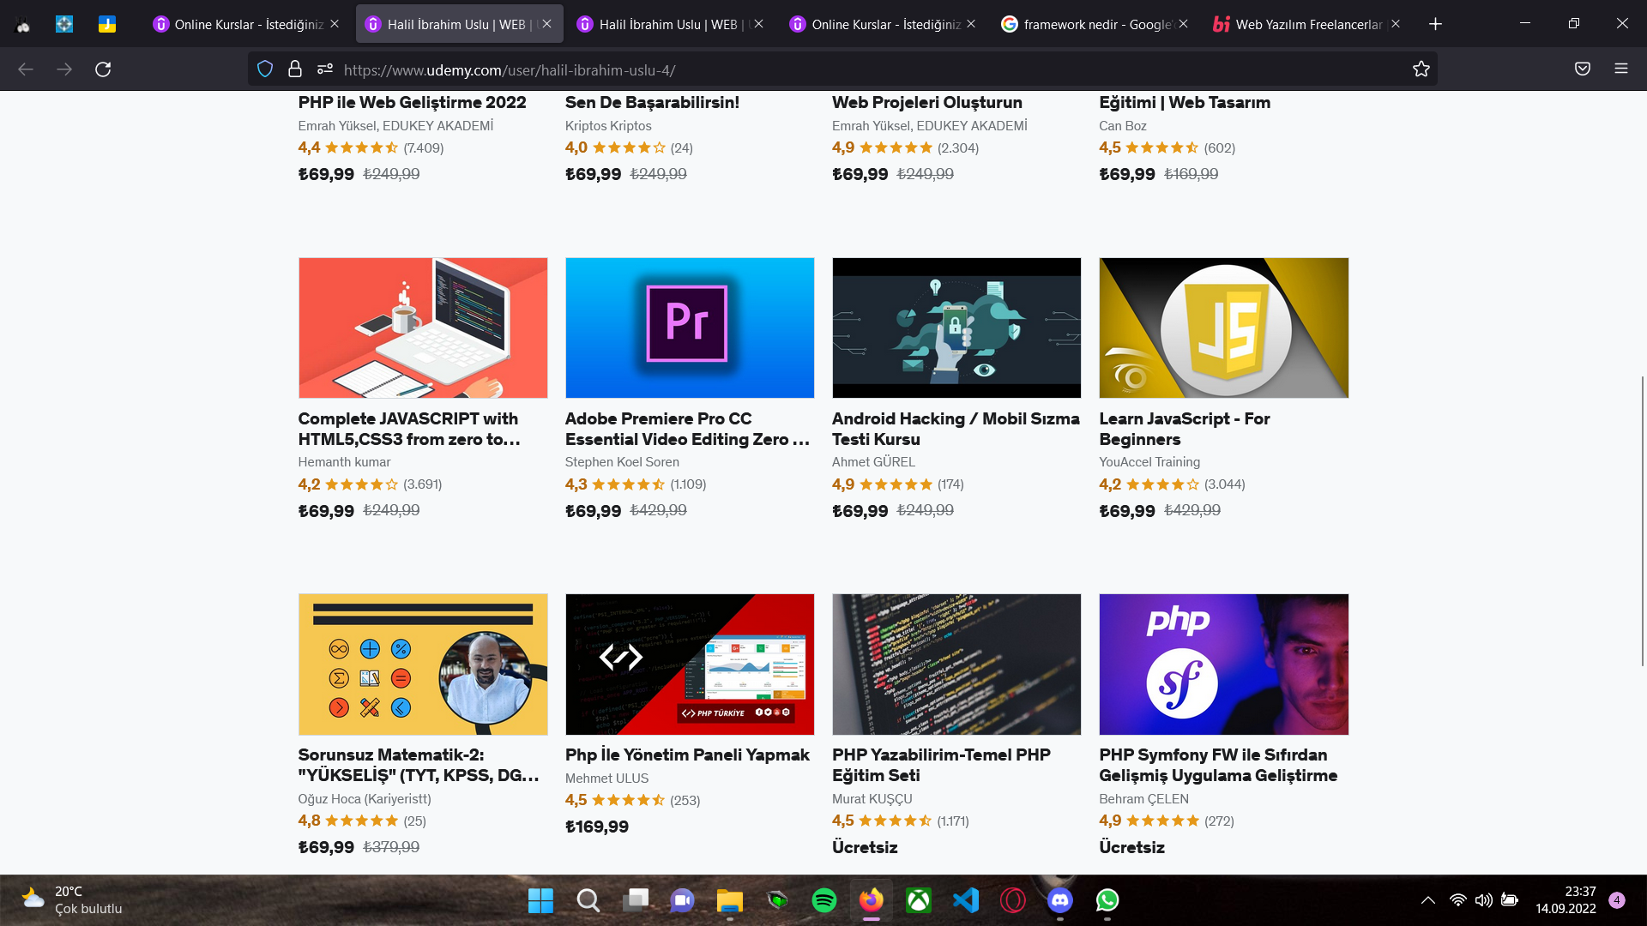1647x926 pixels.
Task: Open the site permissions icon in address bar
Action: [x=324, y=69]
